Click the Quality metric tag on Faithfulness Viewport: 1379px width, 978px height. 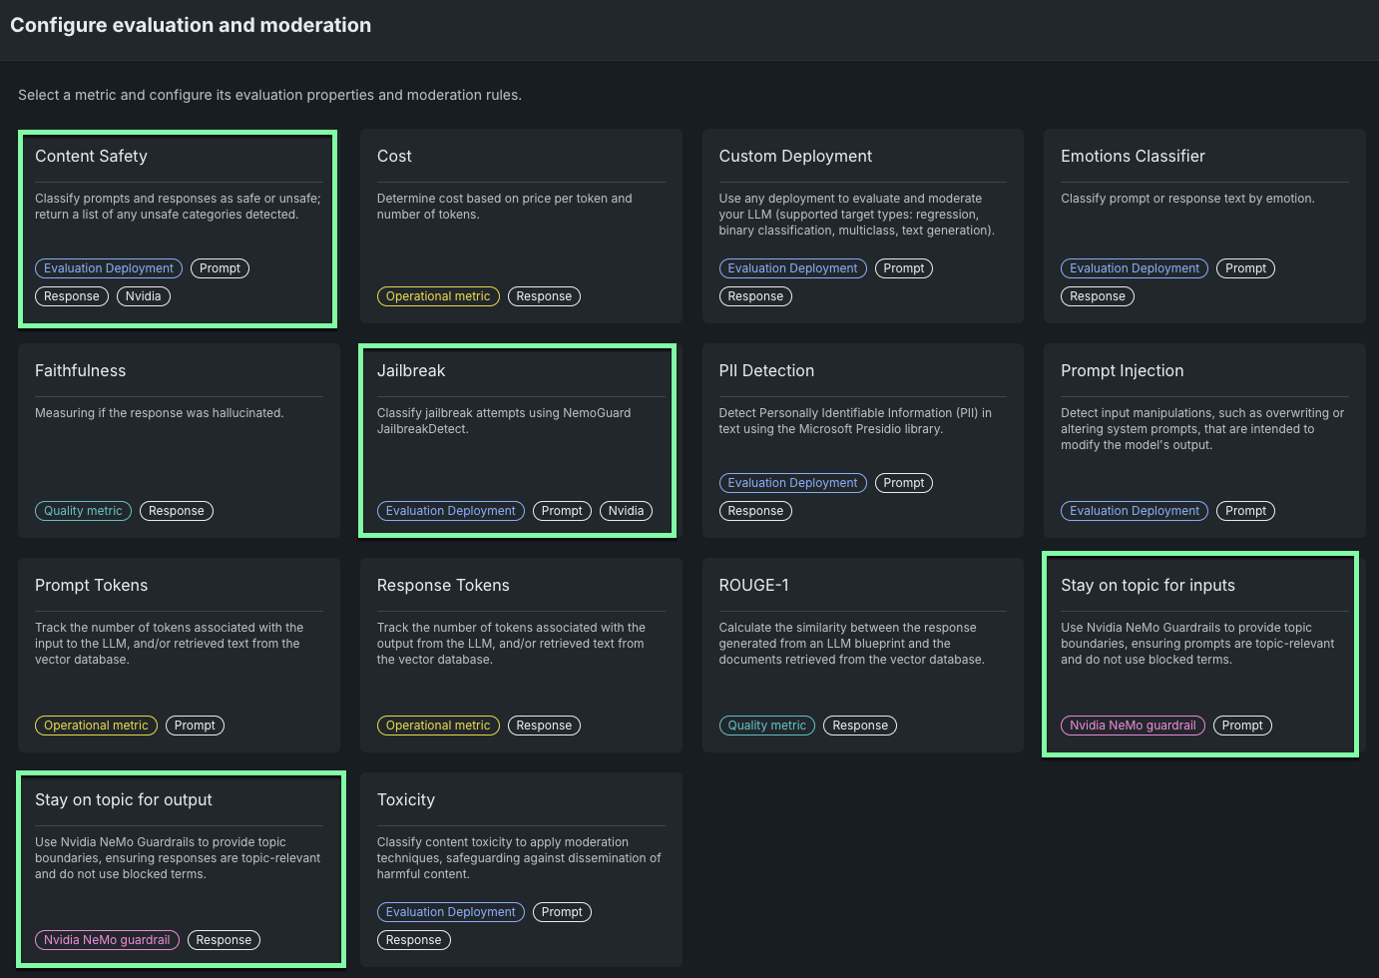point(83,511)
